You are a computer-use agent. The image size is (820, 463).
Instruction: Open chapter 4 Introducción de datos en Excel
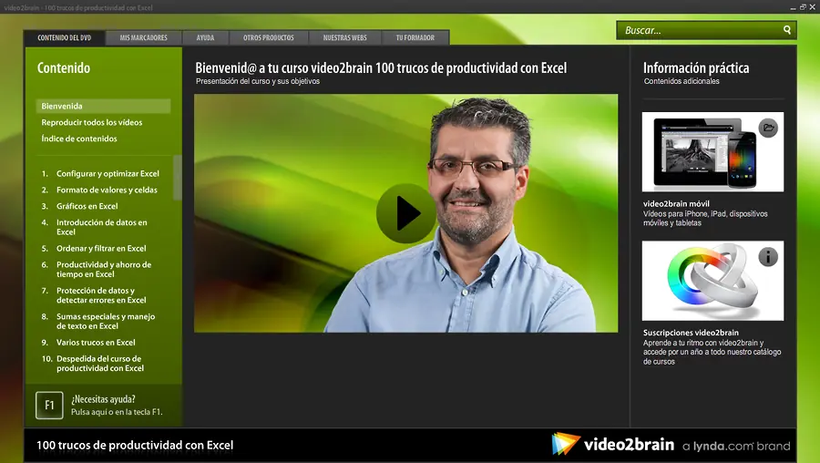[x=95, y=227]
